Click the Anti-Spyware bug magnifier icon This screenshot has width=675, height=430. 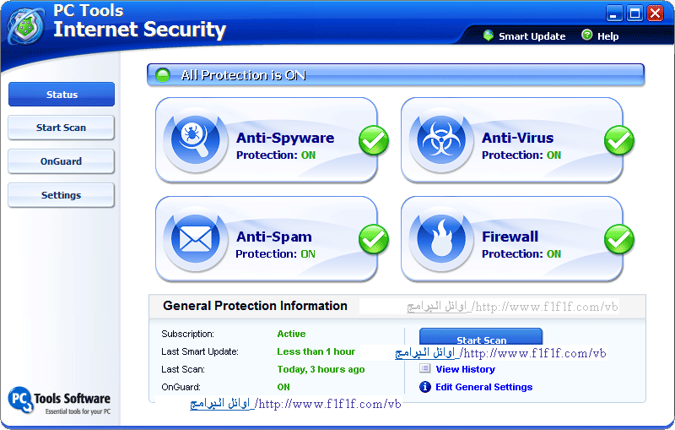pos(196,139)
